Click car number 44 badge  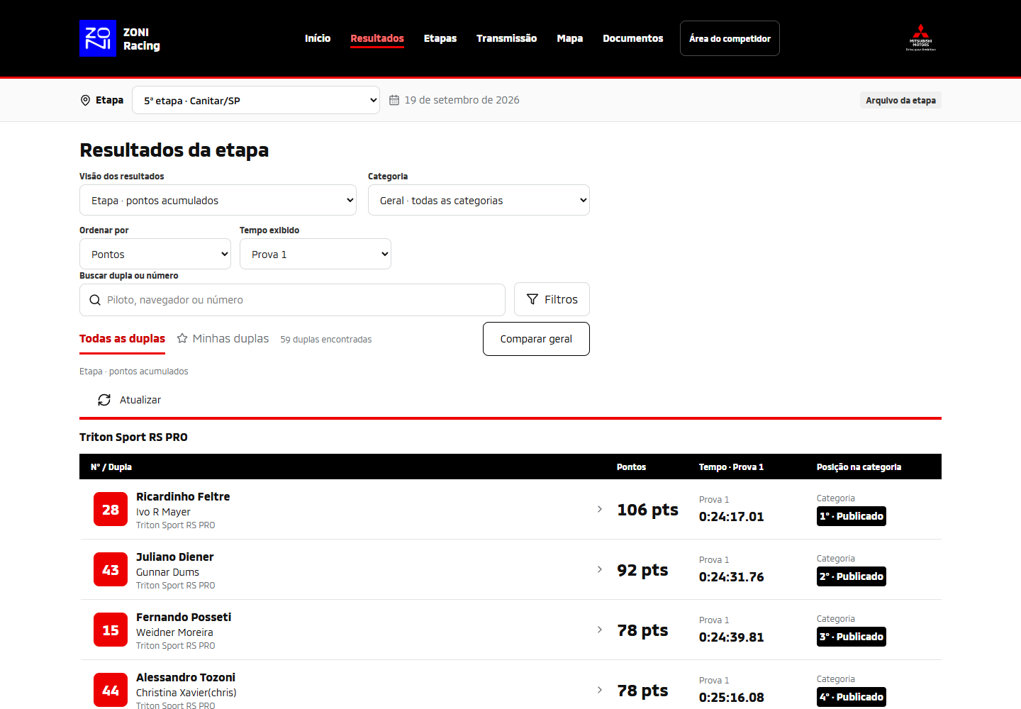(x=111, y=691)
